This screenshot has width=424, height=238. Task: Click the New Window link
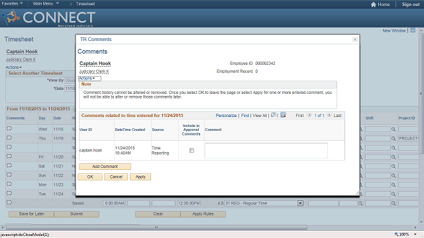(394, 30)
